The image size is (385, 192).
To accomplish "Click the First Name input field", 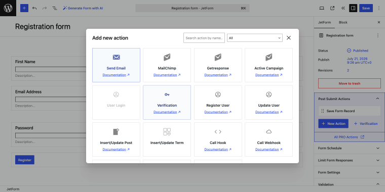I will [x=51, y=69].
